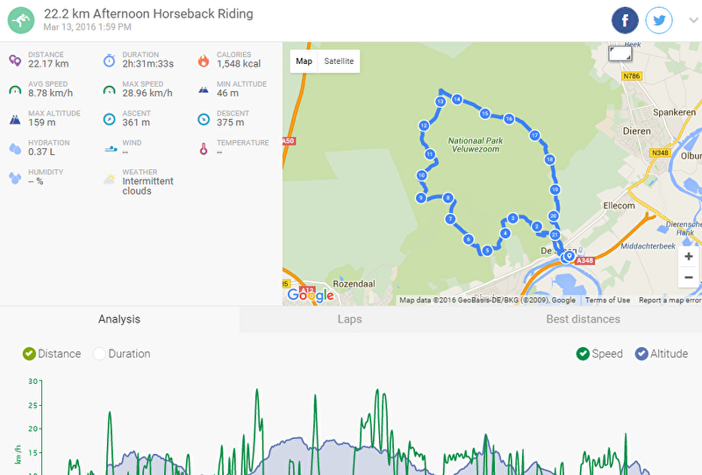Click the Hydration droplet icon
Screen dimensions: 702x475
(x=15, y=148)
